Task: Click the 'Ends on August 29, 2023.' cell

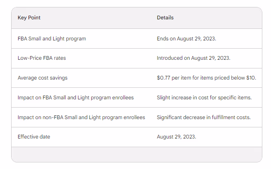Action: (186, 39)
